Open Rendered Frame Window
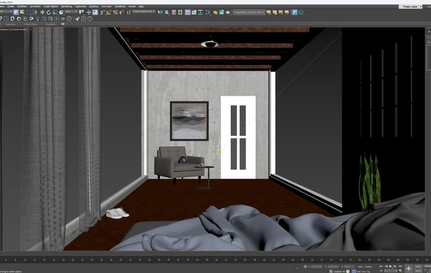Screen dimensions: 431x273 222,12
